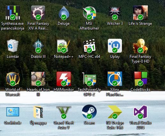
Task: Select the GodMode control panel icon
Action: click(x=13, y=112)
